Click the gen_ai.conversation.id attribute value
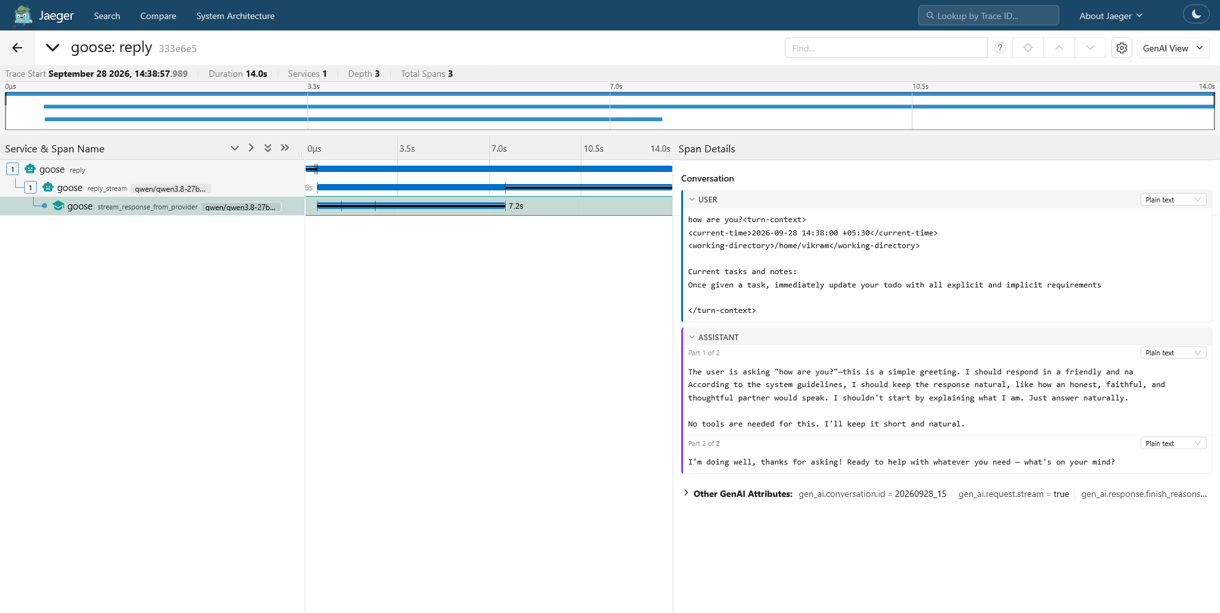Viewport: 1220px width, 613px height. click(921, 494)
